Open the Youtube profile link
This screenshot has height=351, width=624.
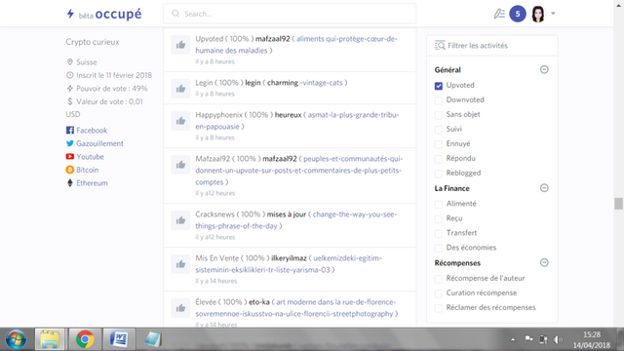click(x=90, y=156)
